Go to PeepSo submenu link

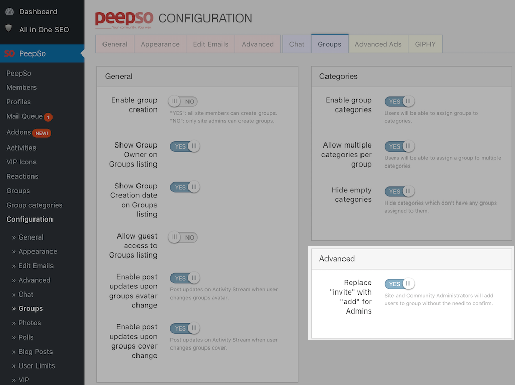(x=19, y=73)
